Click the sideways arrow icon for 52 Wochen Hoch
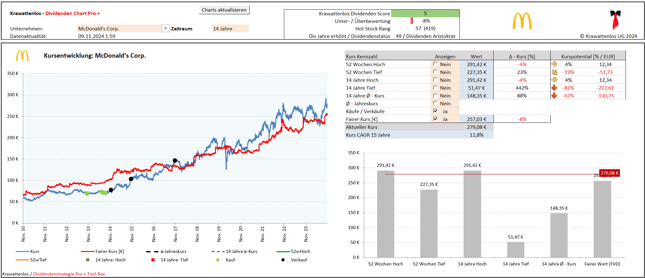Screen dimensions: 645x278 click(554, 64)
